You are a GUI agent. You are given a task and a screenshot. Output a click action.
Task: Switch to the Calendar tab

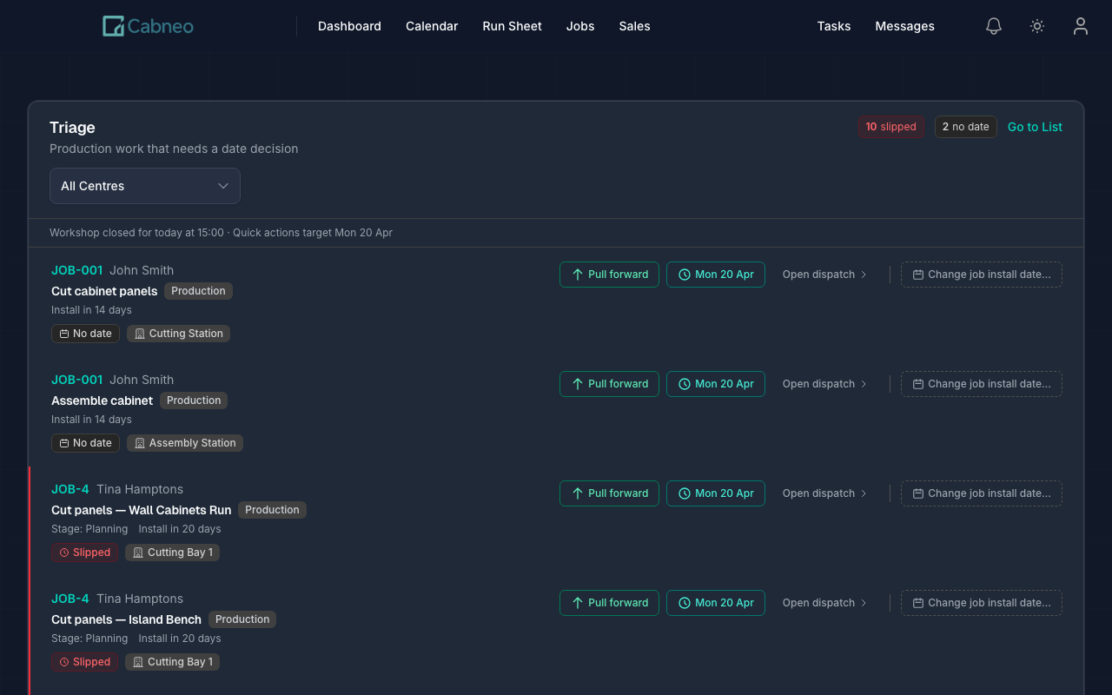click(x=432, y=26)
